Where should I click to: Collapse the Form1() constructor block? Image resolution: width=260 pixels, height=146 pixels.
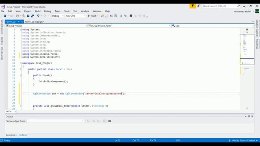point(21,75)
